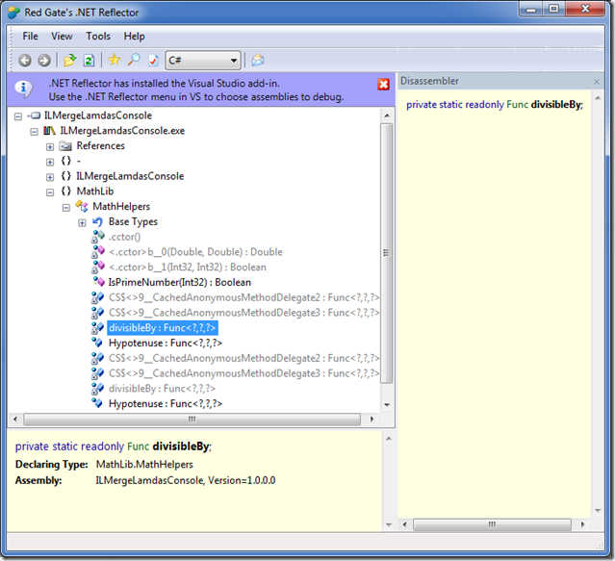
Task: Click the first Hypotenuse field icon
Action: (97, 343)
